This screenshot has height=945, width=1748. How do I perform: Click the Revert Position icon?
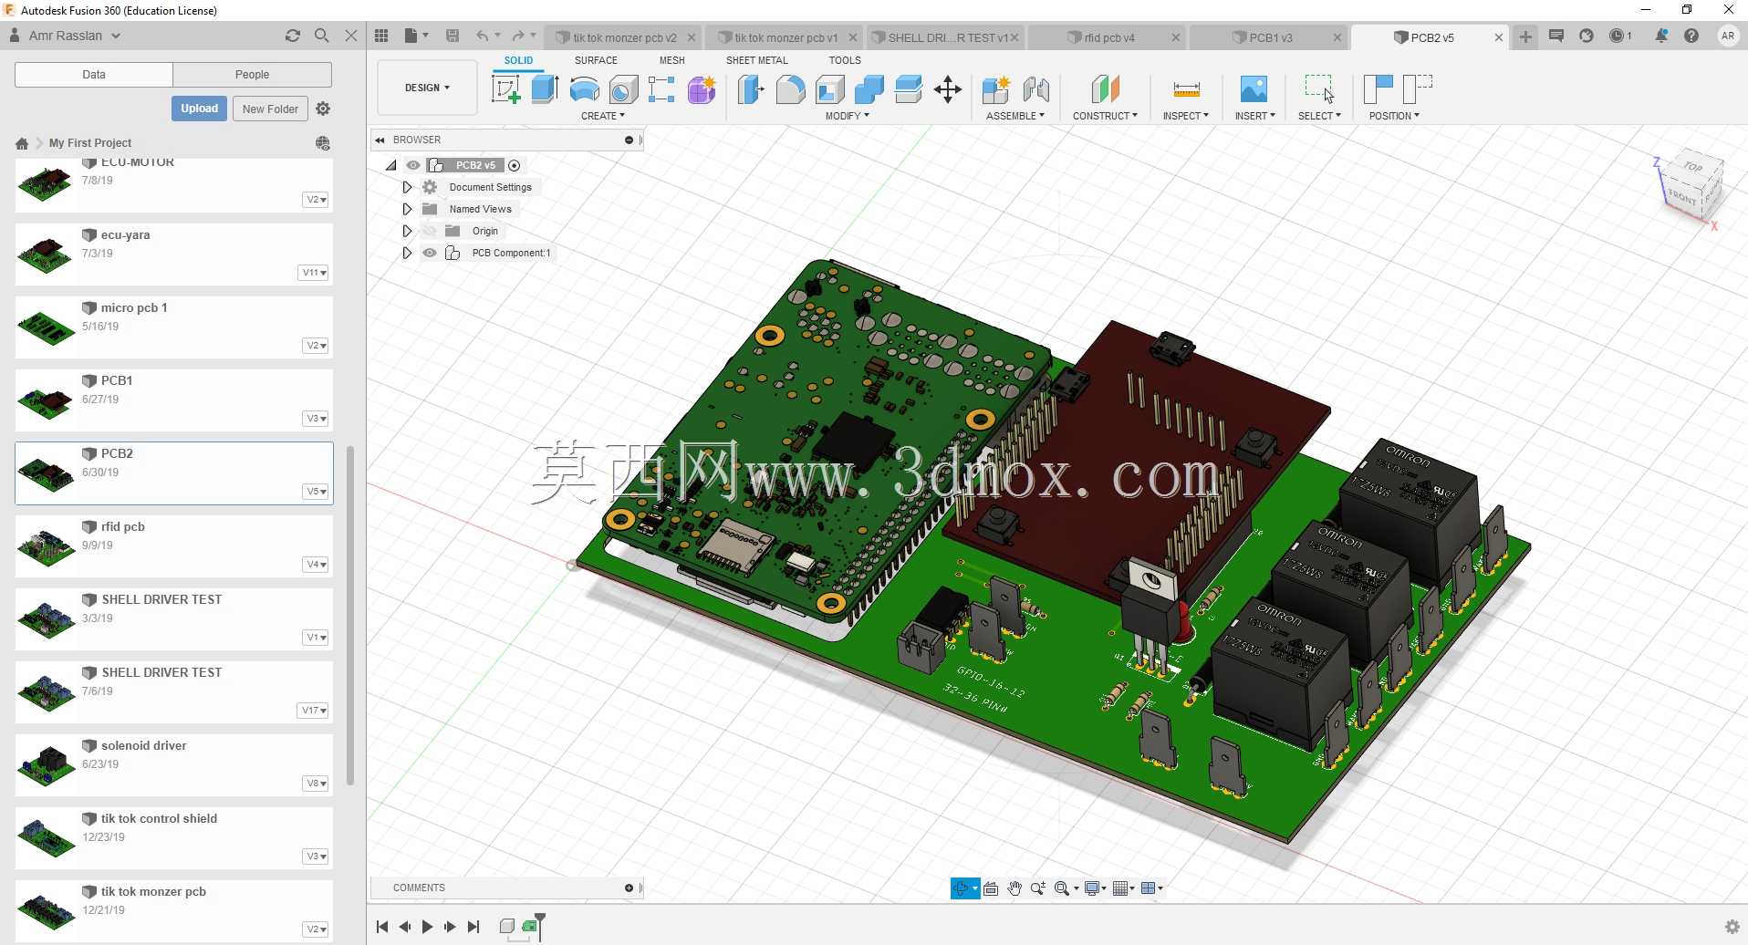(1418, 89)
